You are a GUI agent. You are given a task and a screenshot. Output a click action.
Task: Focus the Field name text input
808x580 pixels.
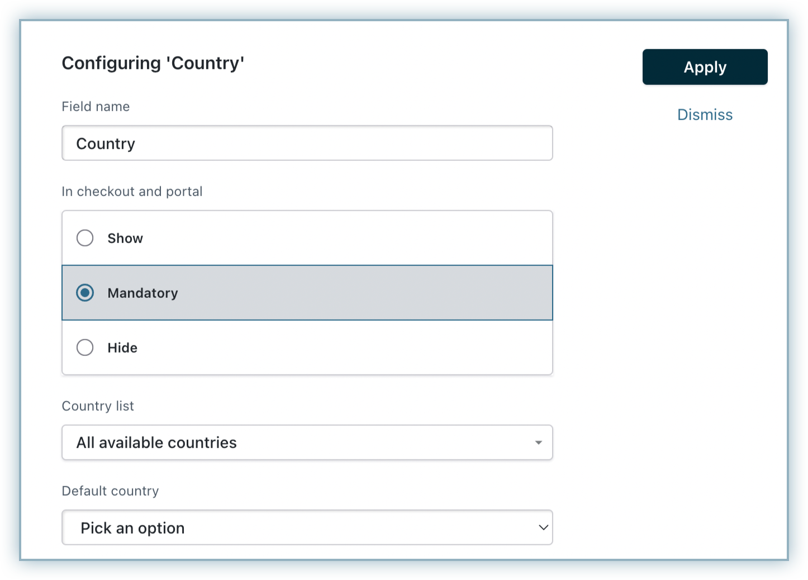307,143
